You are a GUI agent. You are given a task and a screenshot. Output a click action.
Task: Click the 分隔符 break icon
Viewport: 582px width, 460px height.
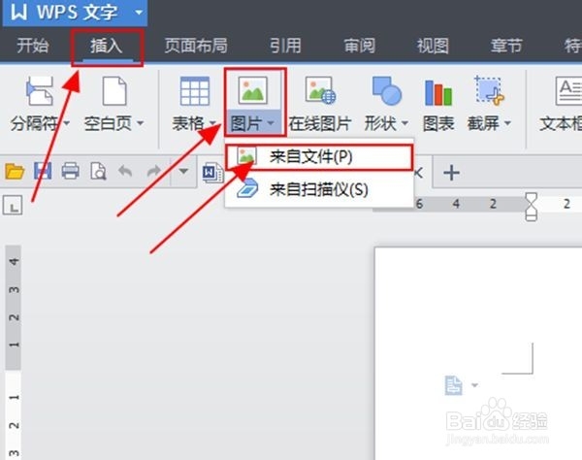[x=40, y=91]
